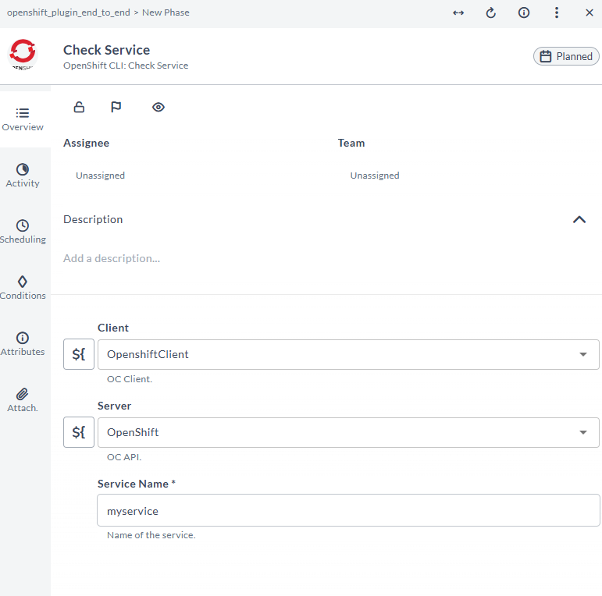Open the Conditions tab

[23, 288]
